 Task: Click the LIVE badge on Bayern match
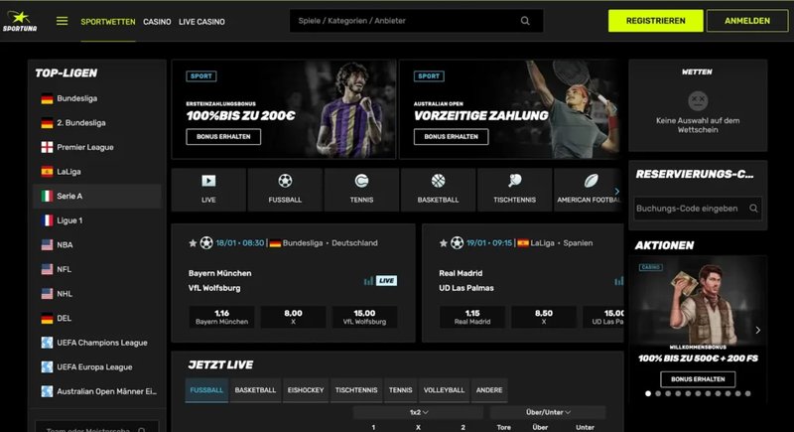(x=386, y=281)
